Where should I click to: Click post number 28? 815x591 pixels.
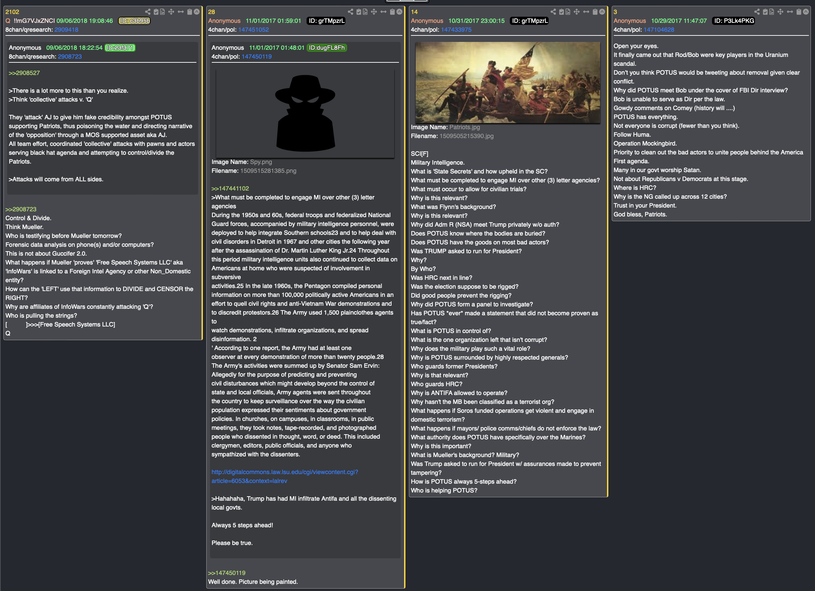(211, 12)
